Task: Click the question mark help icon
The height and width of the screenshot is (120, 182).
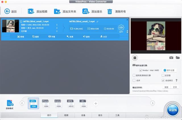Action: 176,80
